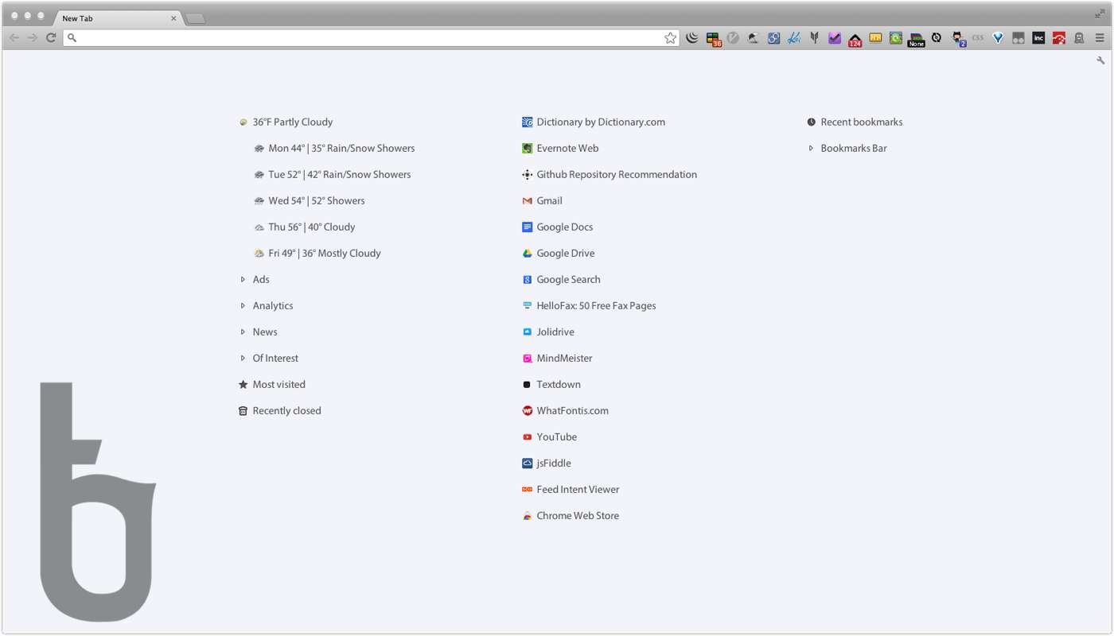
Task: Click the CSS extension icon
Action: click(x=977, y=38)
